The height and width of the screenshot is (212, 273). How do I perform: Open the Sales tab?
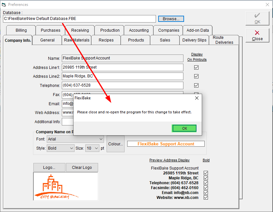(x=165, y=40)
